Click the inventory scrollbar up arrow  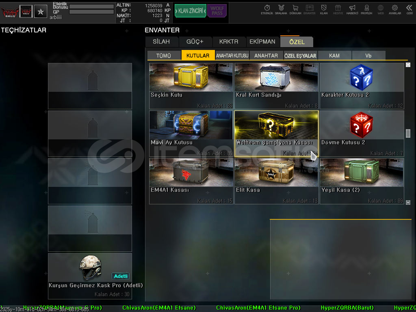click(x=408, y=65)
